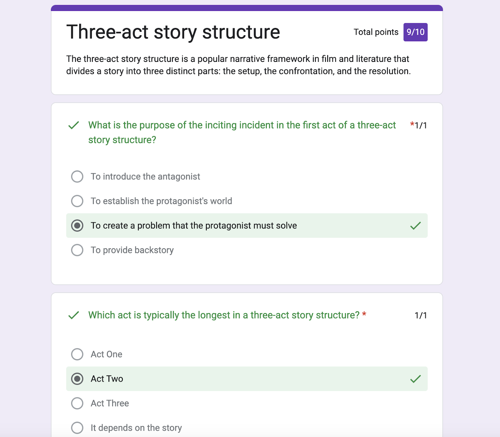
Task: Click the 'Which act is typically the longest' question text
Action: 224,315
